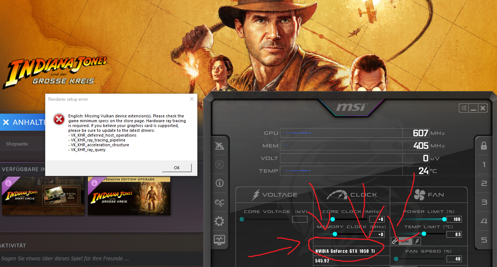Toggle Afterburner start-with-Windows icon
Screen dimensions: 497x267
464,108
